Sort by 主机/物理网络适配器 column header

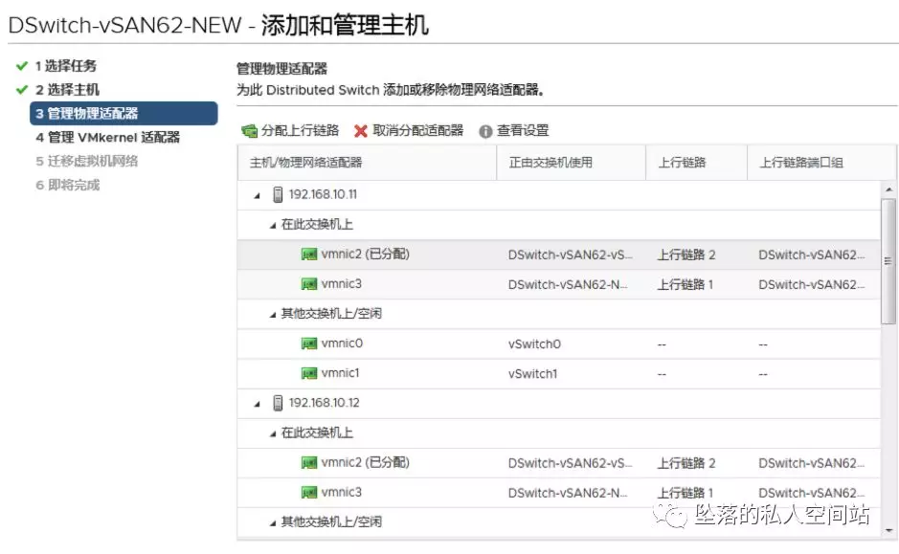click(x=367, y=163)
